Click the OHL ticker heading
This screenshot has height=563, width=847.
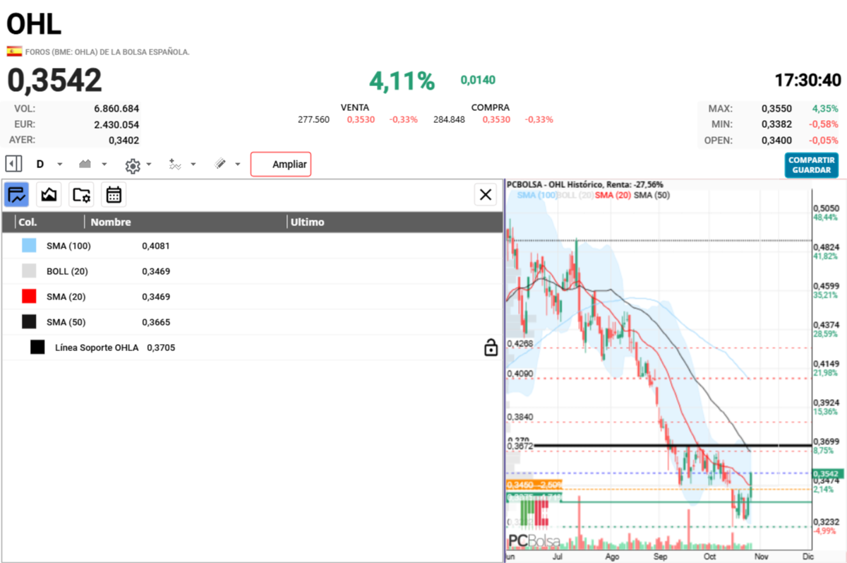[34, 24]
